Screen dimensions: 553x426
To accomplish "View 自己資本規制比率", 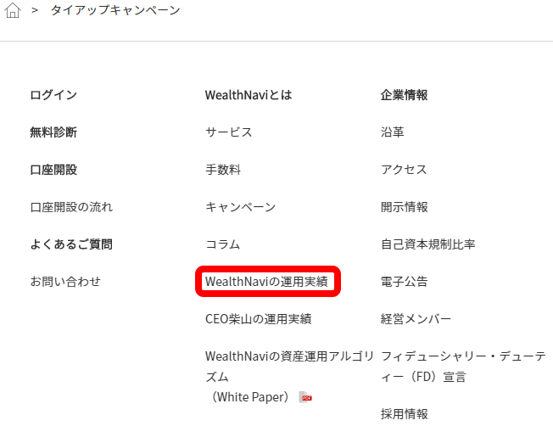I will pos(428,244).
